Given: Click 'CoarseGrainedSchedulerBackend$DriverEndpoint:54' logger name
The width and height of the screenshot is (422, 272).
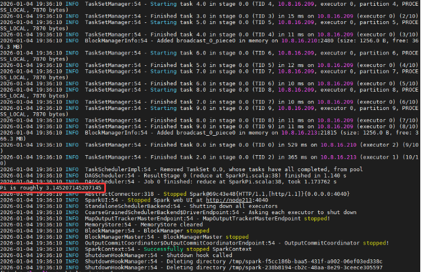Looking at the screenshot, I should point(161,212).
